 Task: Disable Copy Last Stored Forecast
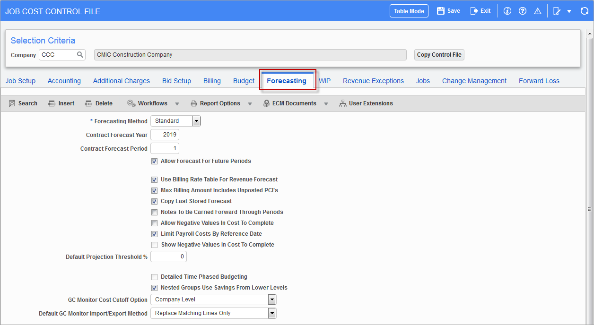point(155,201)
